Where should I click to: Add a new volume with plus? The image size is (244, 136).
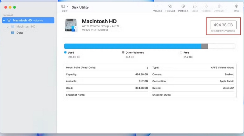pyautogui.click(x=155, y=6)
